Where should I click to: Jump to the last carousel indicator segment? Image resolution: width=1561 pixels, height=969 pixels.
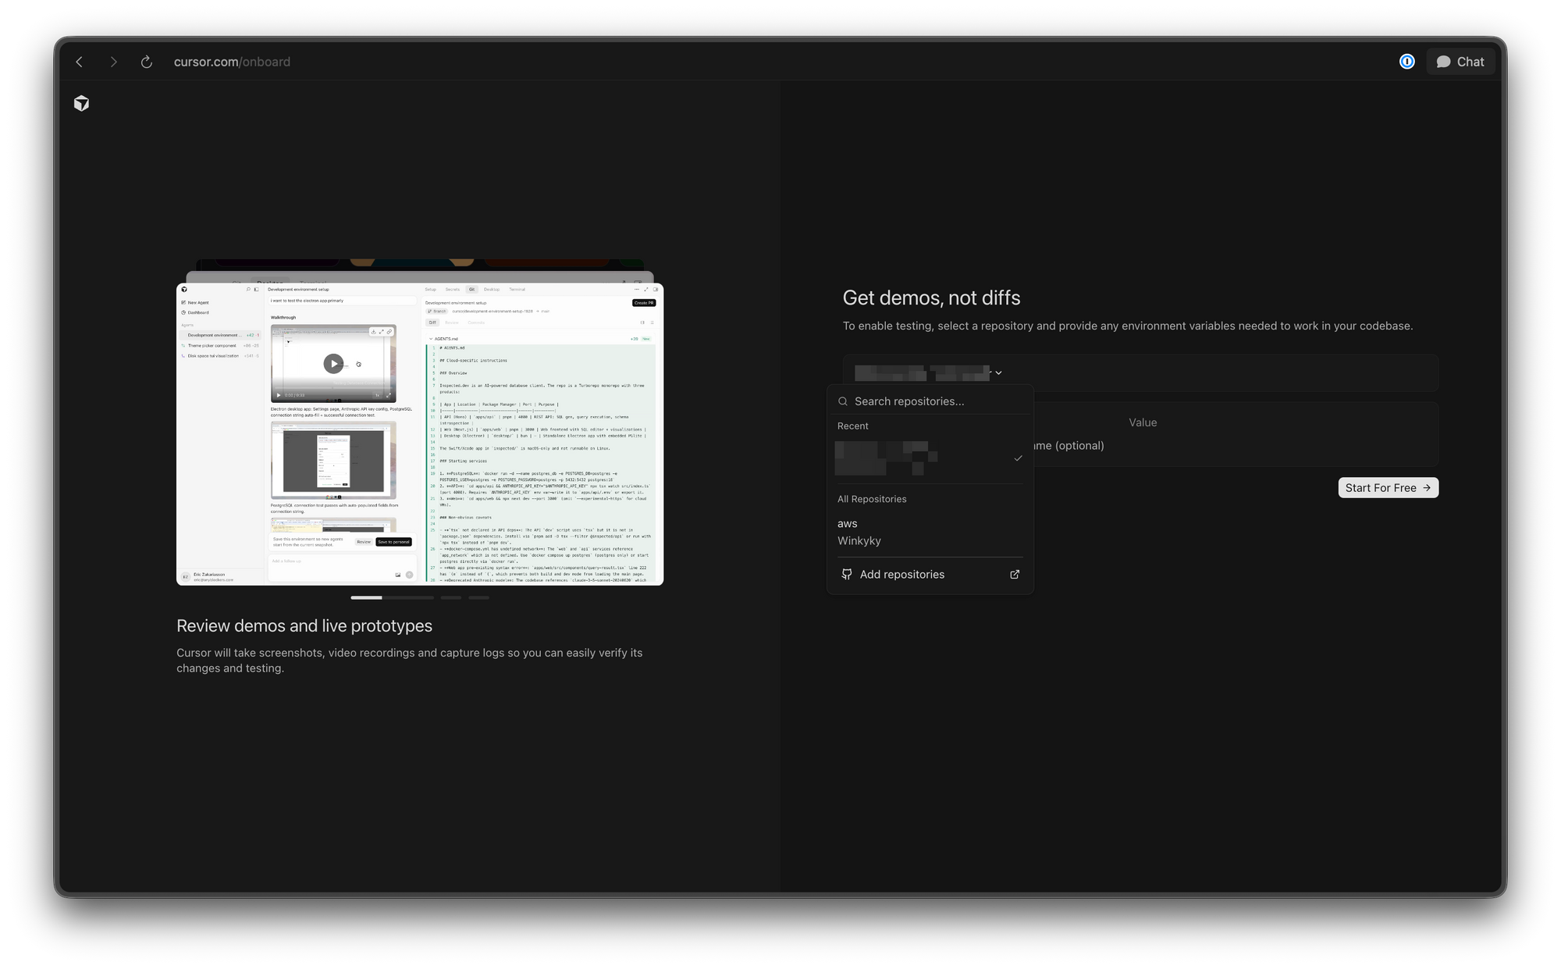tap(478, 597)
